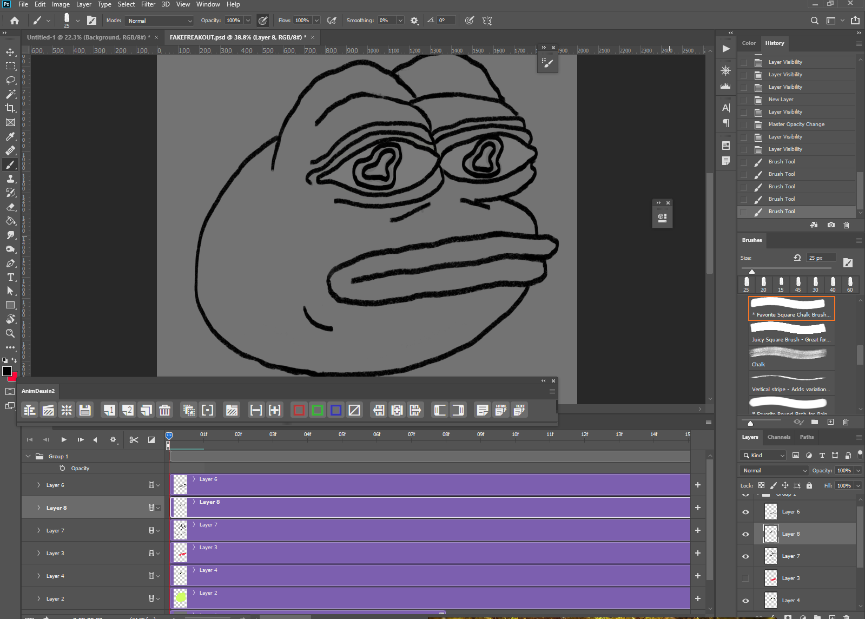Delete current history state trash icon

(847, 225)
